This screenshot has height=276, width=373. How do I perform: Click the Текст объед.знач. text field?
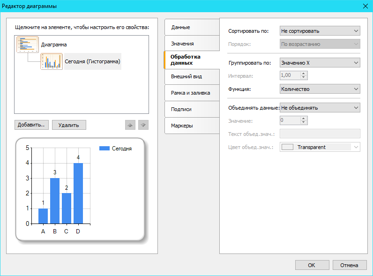coord(320,134)
